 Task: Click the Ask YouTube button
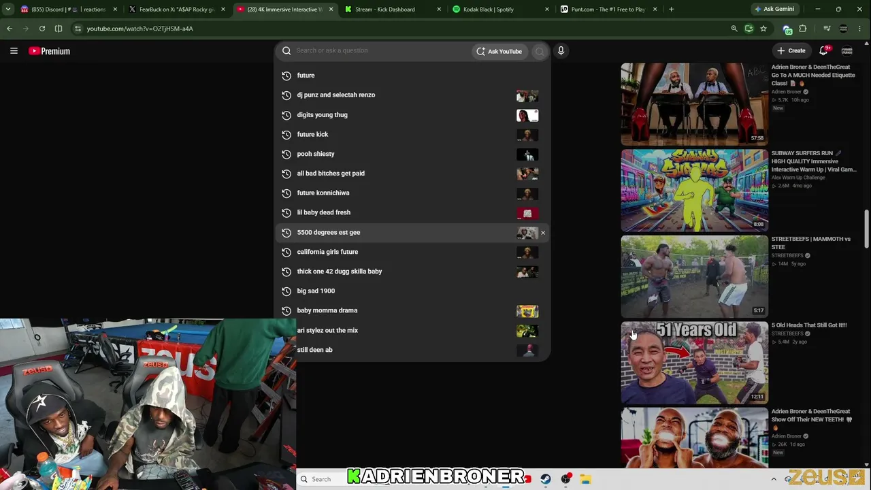pyautogui.click(x=499, y=51)
